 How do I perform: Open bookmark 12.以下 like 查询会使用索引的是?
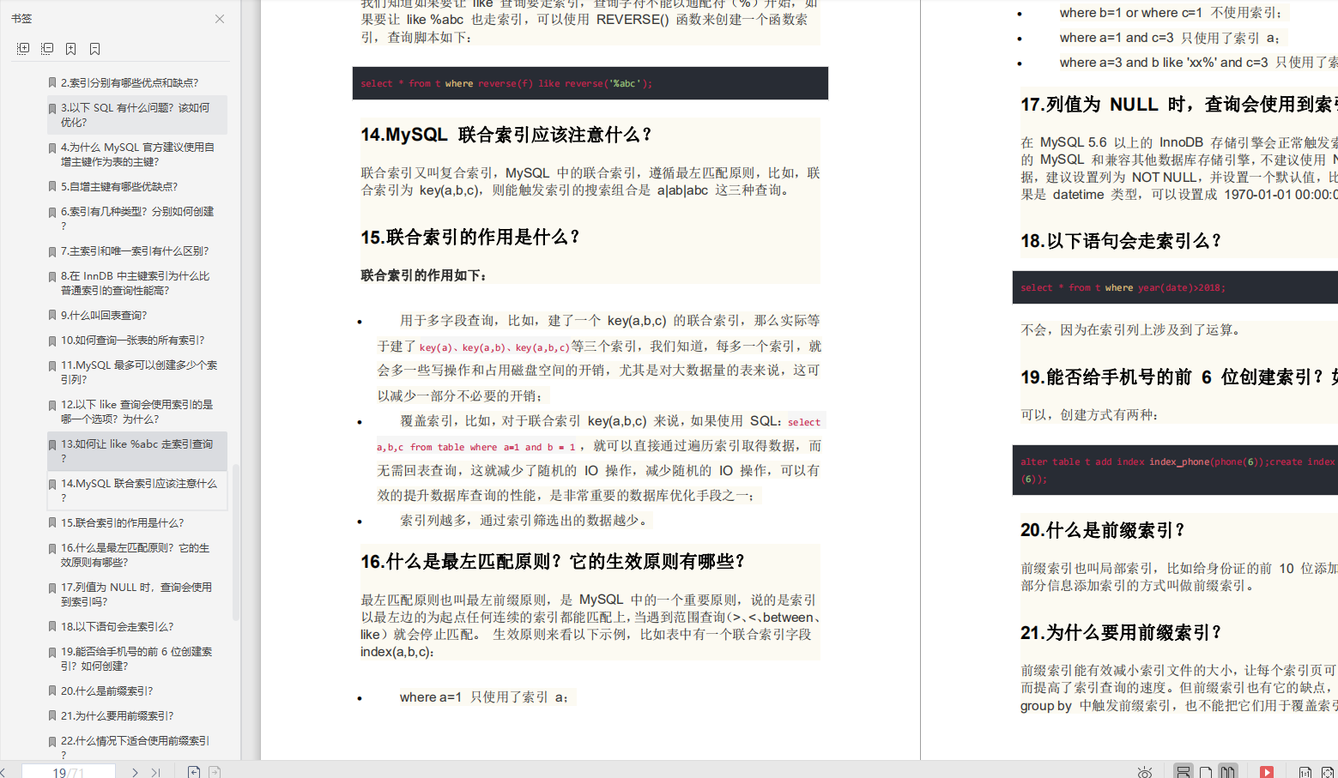(x=136, y=412)
